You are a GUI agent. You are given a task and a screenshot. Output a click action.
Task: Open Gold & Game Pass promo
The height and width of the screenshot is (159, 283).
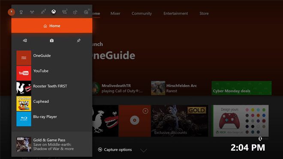pyautogui.click(x=52, y=144)
